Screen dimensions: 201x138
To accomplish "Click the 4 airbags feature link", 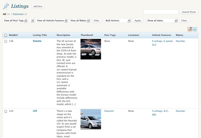I will point(157,111).
